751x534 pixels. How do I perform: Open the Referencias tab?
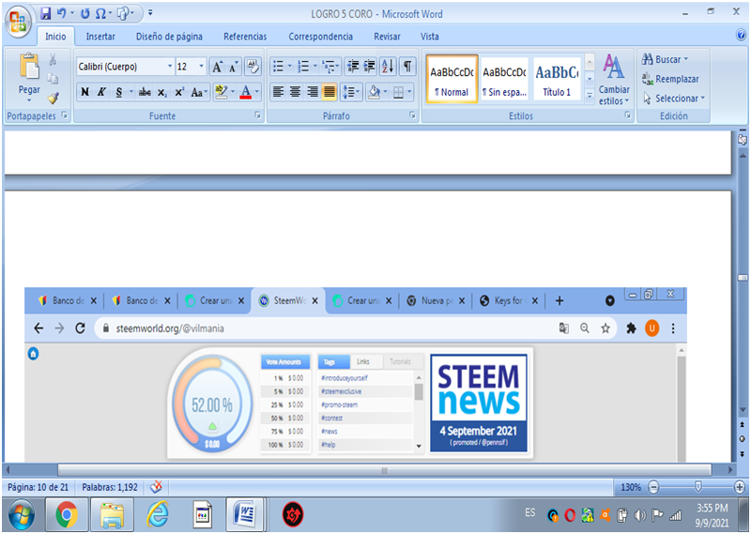[245, 37]
